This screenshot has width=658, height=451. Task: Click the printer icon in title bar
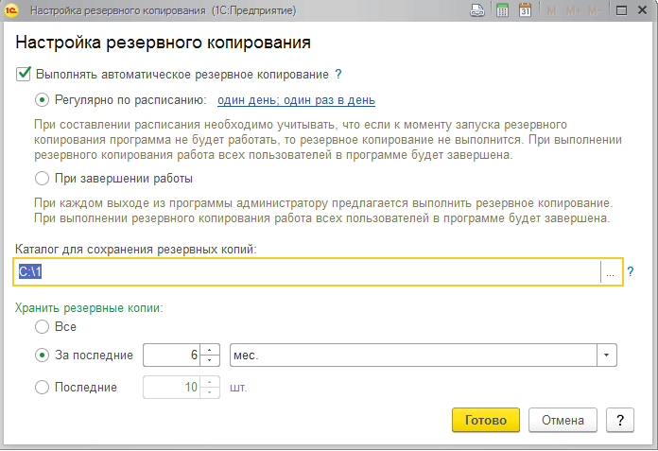(477, 10)
